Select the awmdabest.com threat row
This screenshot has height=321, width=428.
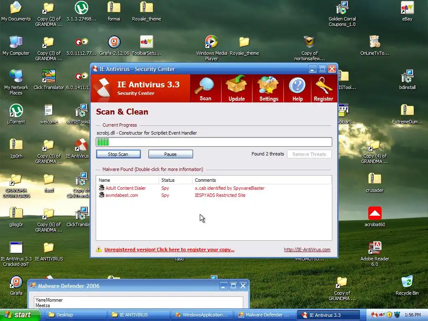[x=214, y=195]
